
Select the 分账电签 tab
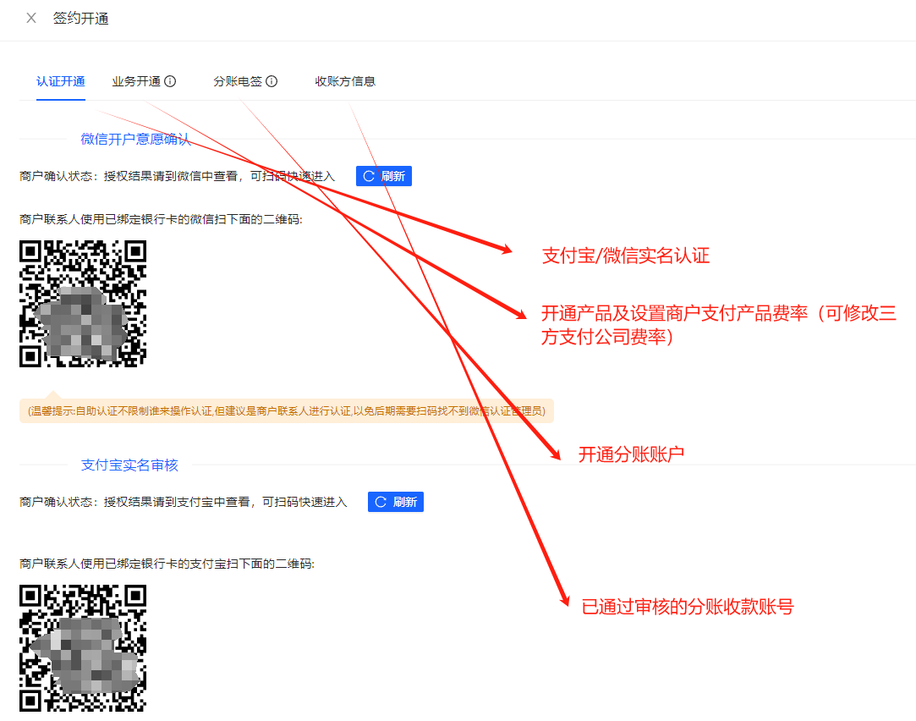(x=237, y=82)
